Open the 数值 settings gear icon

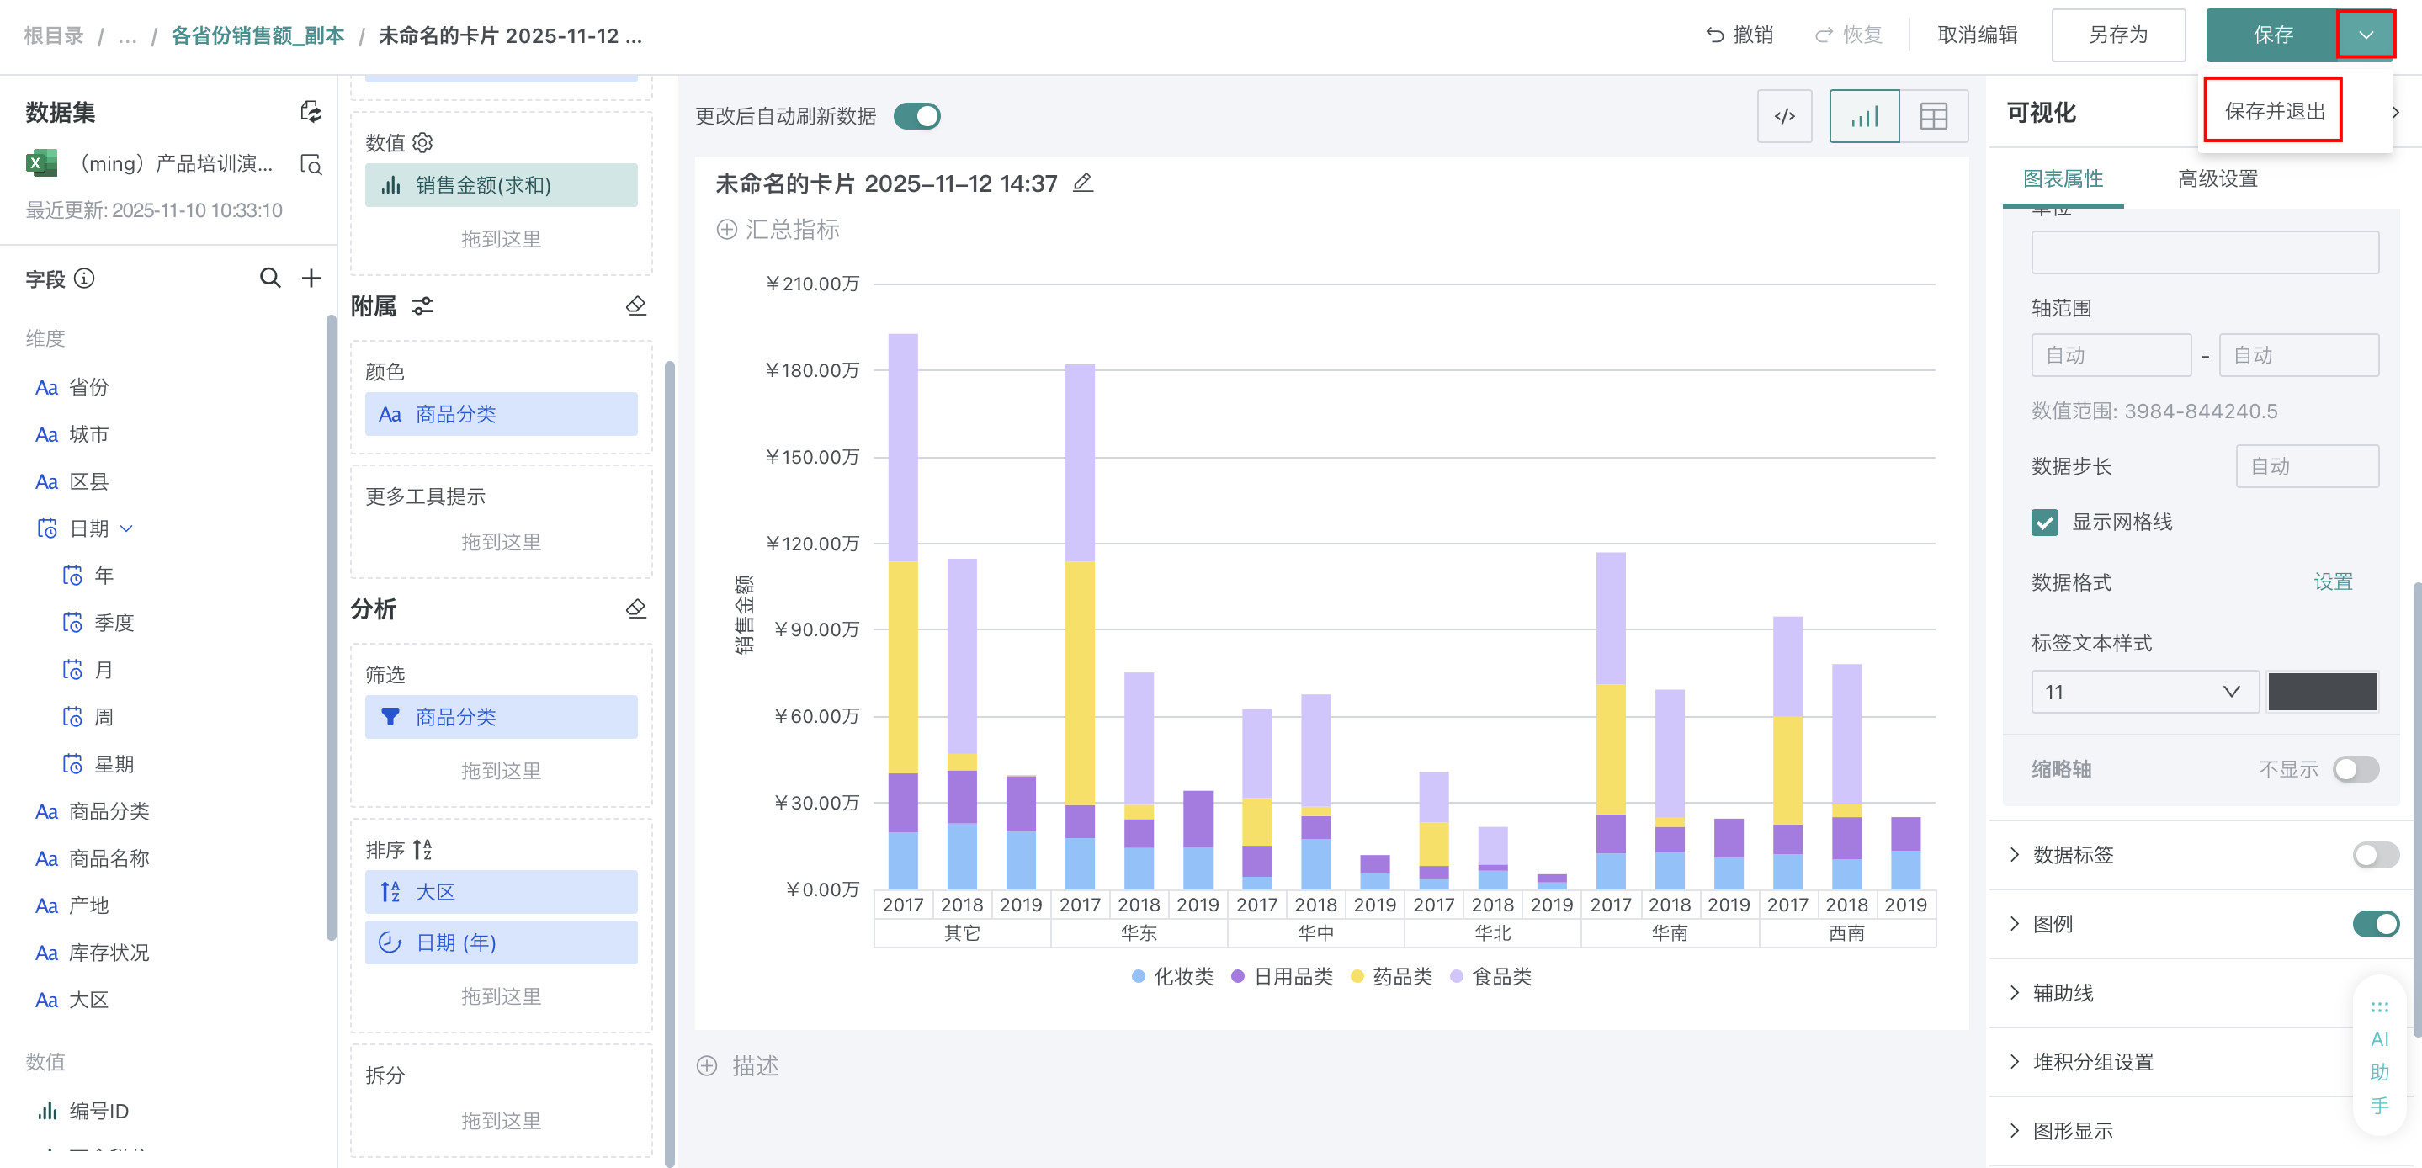point(423,143)
